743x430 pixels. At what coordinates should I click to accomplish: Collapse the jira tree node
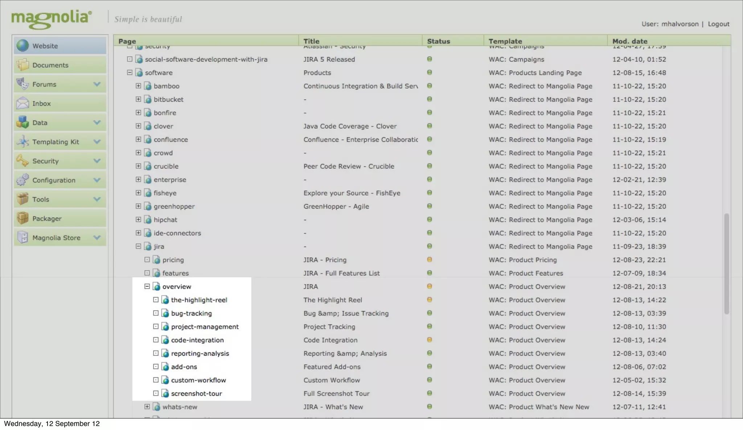coord(138,246)
